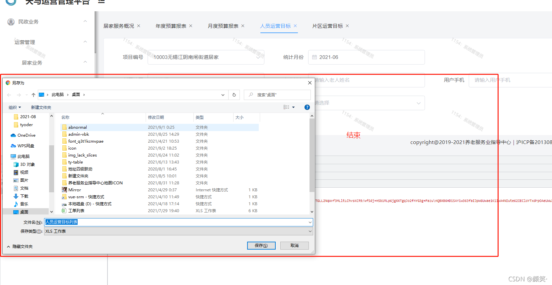Switch to 人员运营目标 tab
552x285 pixels.
pos(275,26)
